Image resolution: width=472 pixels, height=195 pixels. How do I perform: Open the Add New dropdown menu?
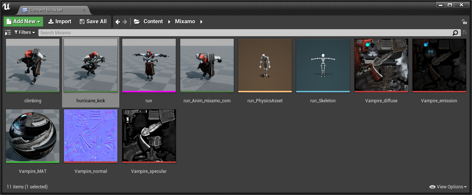click(x=23, y=21)
